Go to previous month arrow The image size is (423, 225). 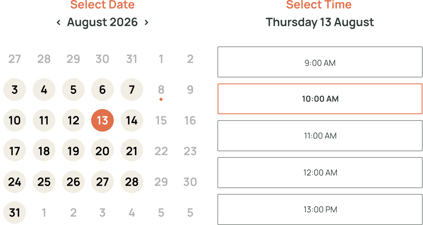click(58, 23)
